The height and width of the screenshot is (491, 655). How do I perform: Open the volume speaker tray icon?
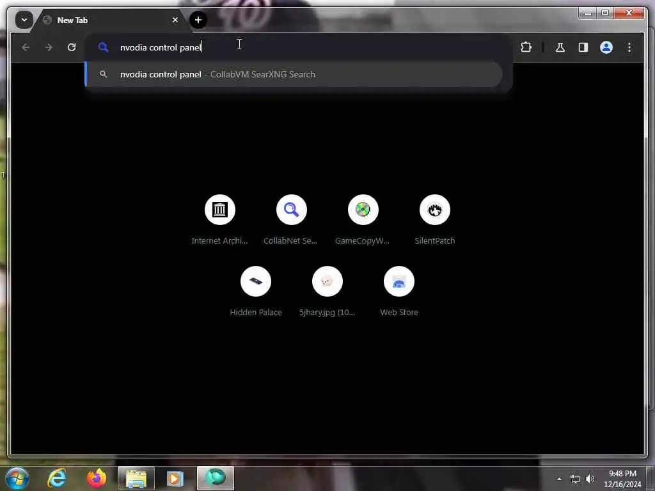click(590, 479)
